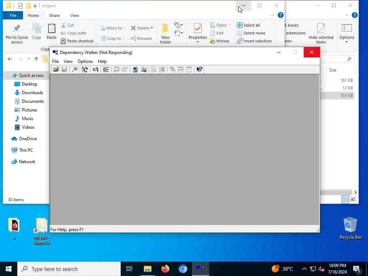Image resolution: width=368 pixels, height=276 pixels.
Task: Click Tile Vertically toolbar icon
Action: pyautogui.click(x=189, y=69)
